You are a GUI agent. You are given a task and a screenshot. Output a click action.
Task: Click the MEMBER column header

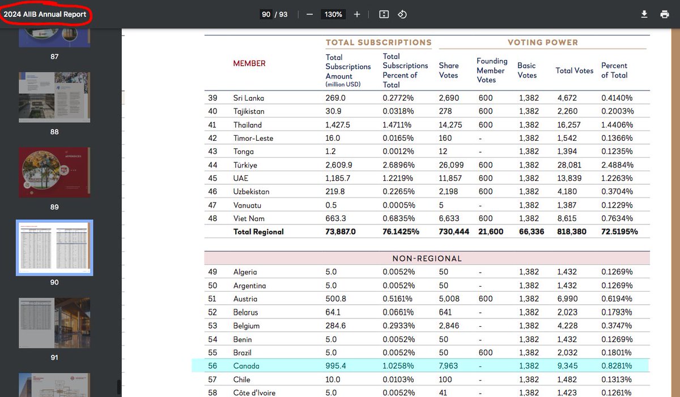[249, 63]
